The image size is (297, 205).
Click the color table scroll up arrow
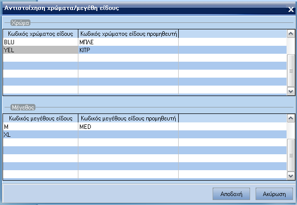291,34
